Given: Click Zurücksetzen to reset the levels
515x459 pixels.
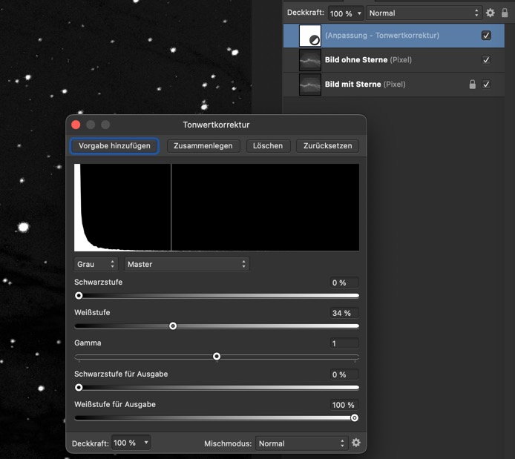Looking at the screenshot, I should [x=327, y=145].
